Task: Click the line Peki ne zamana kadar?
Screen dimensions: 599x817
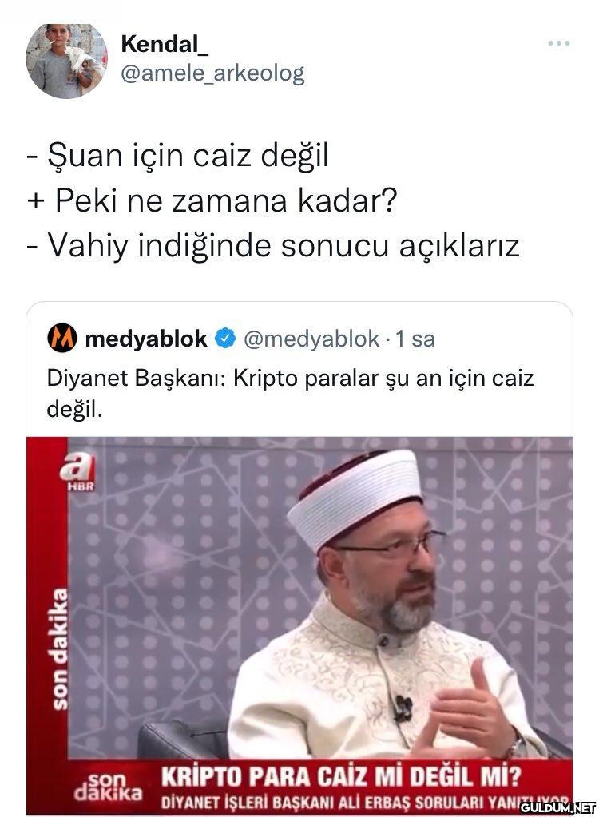Action: point(212,200)
